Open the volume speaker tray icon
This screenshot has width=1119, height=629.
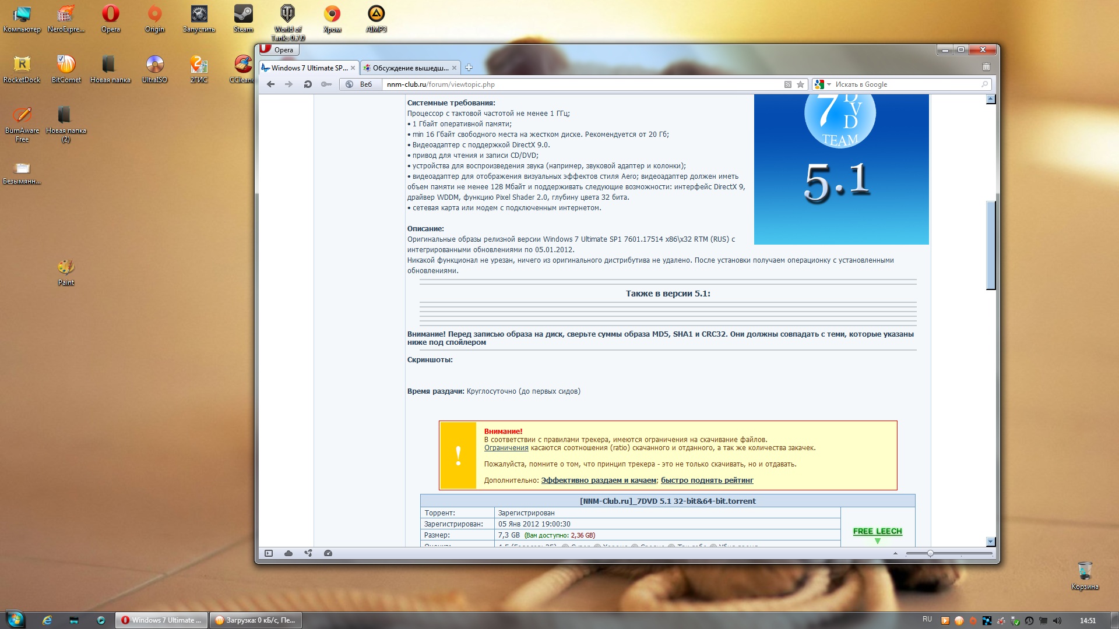click(1057, 620)
